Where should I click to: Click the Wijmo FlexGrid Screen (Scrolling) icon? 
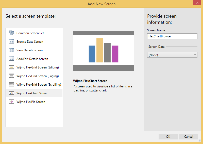(11, 85)
